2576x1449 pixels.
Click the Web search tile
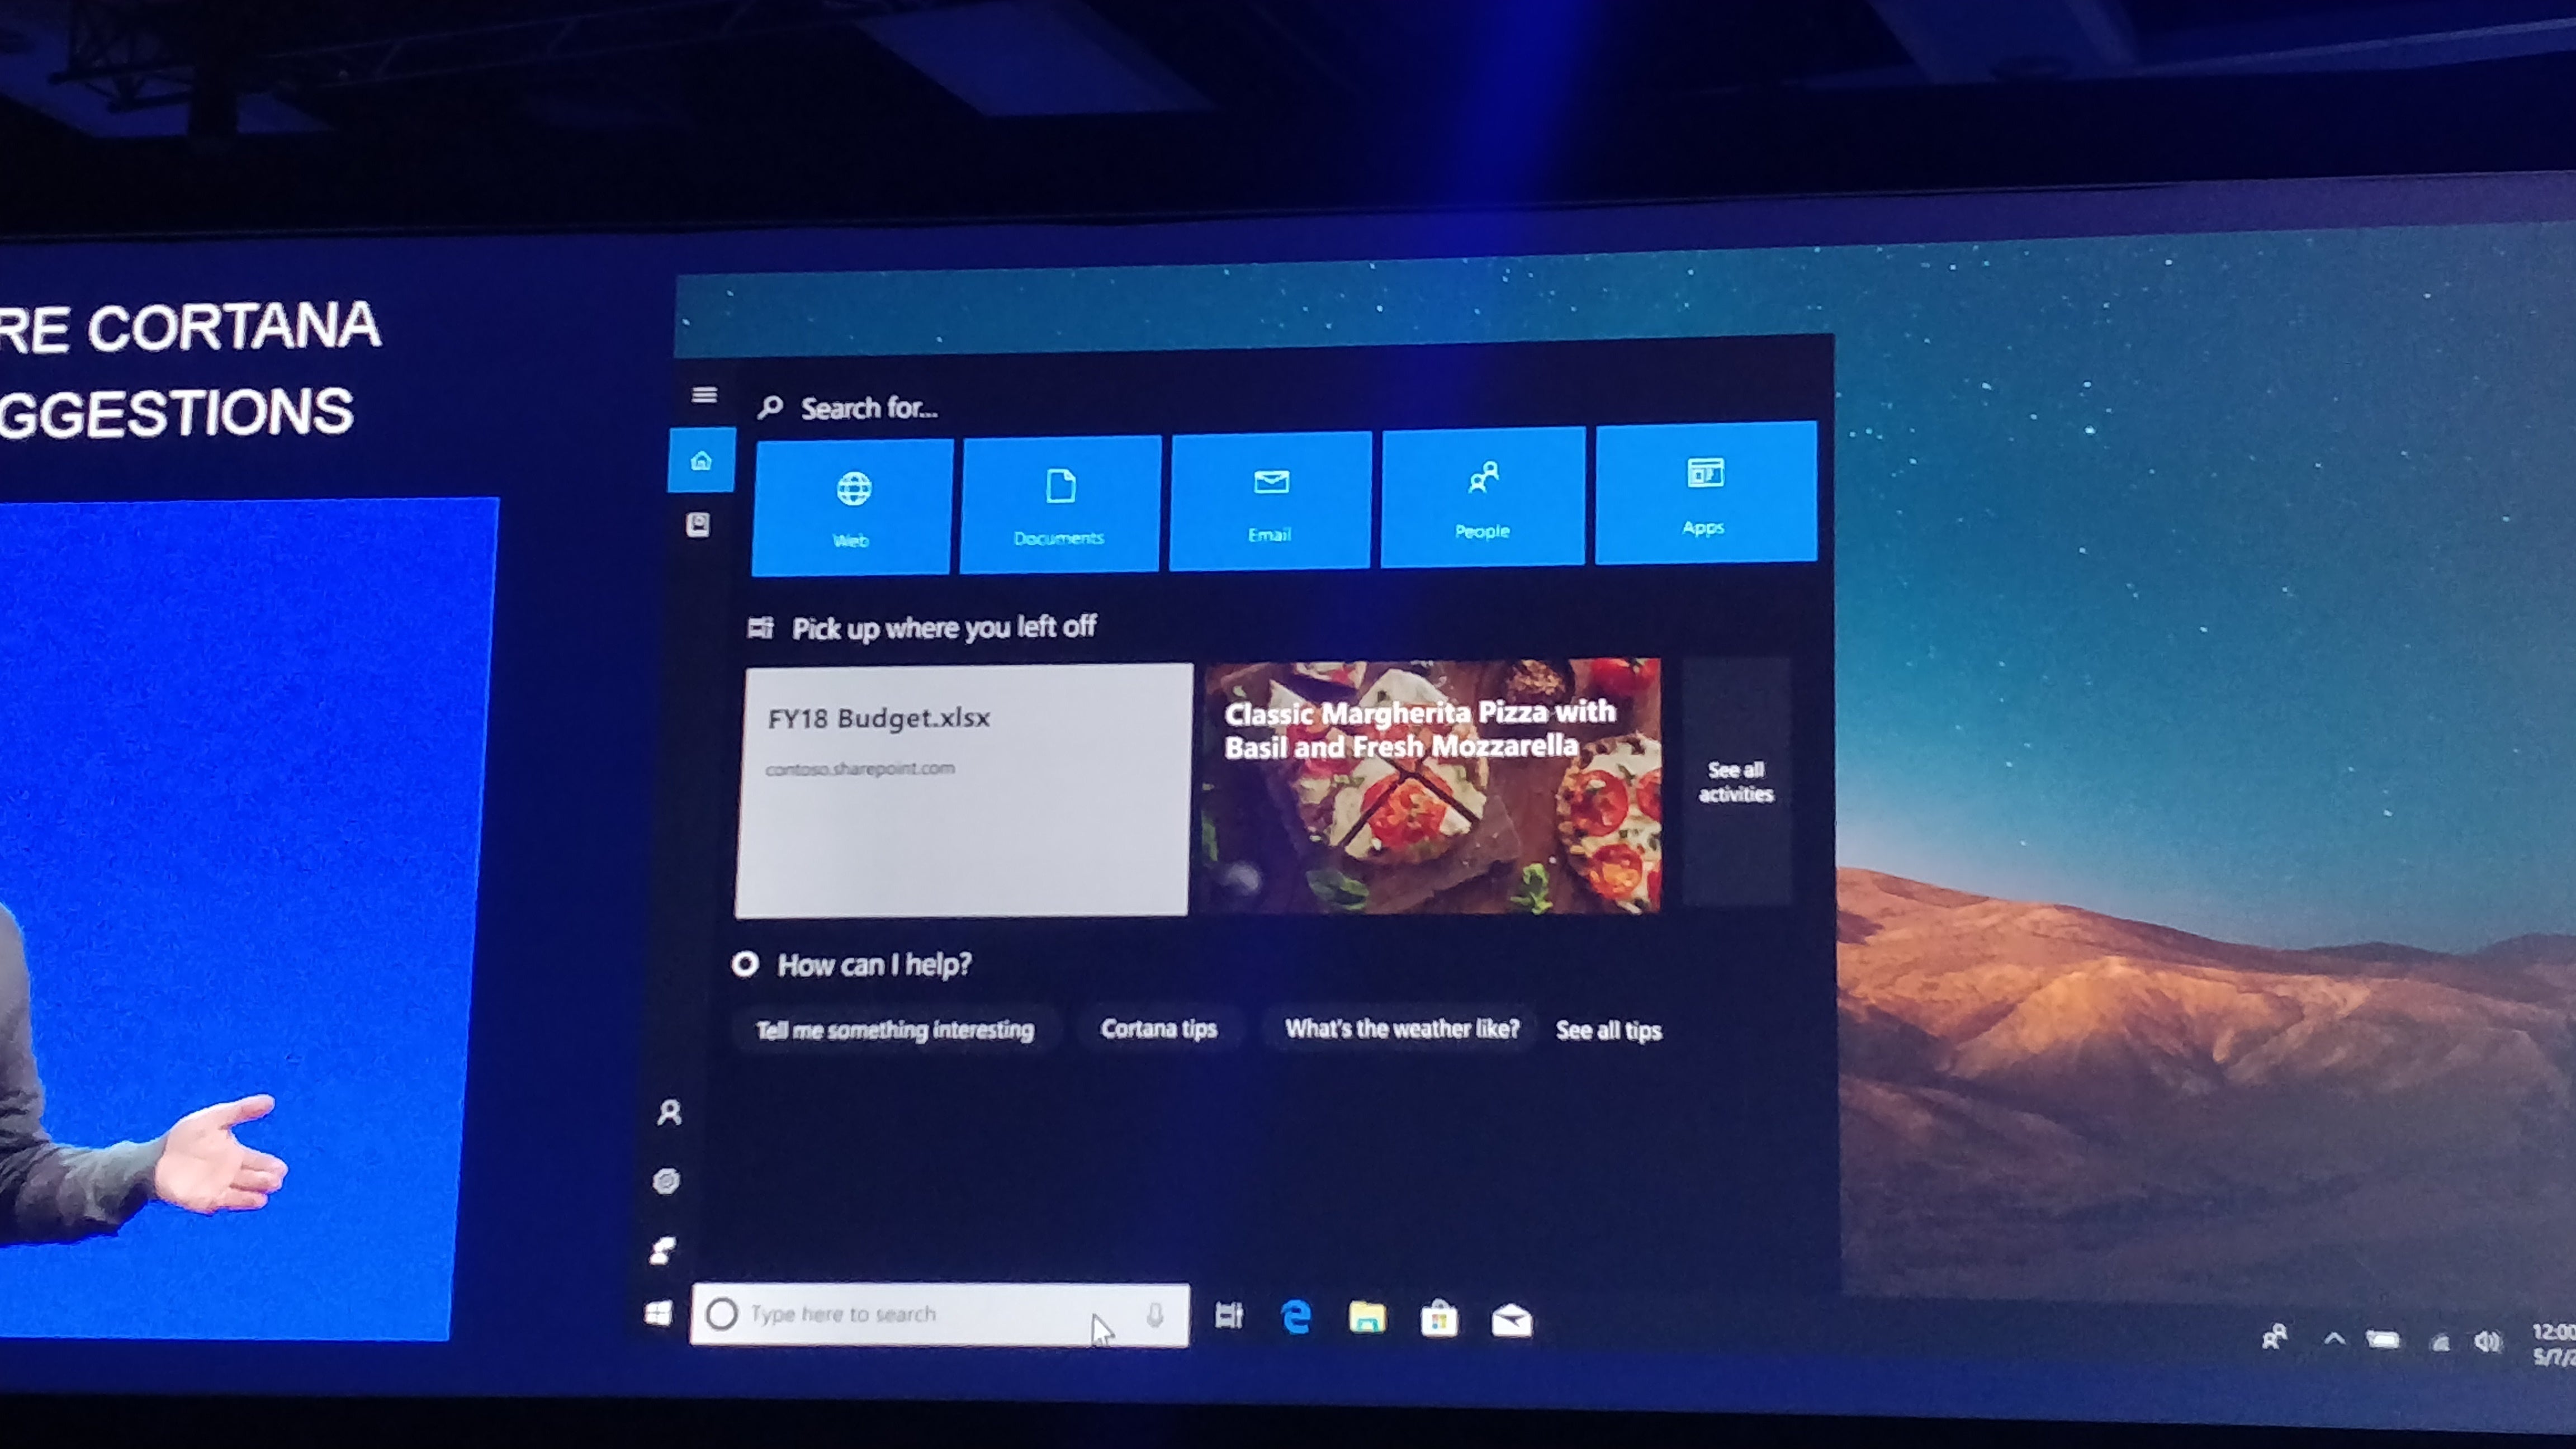[851, 507]
